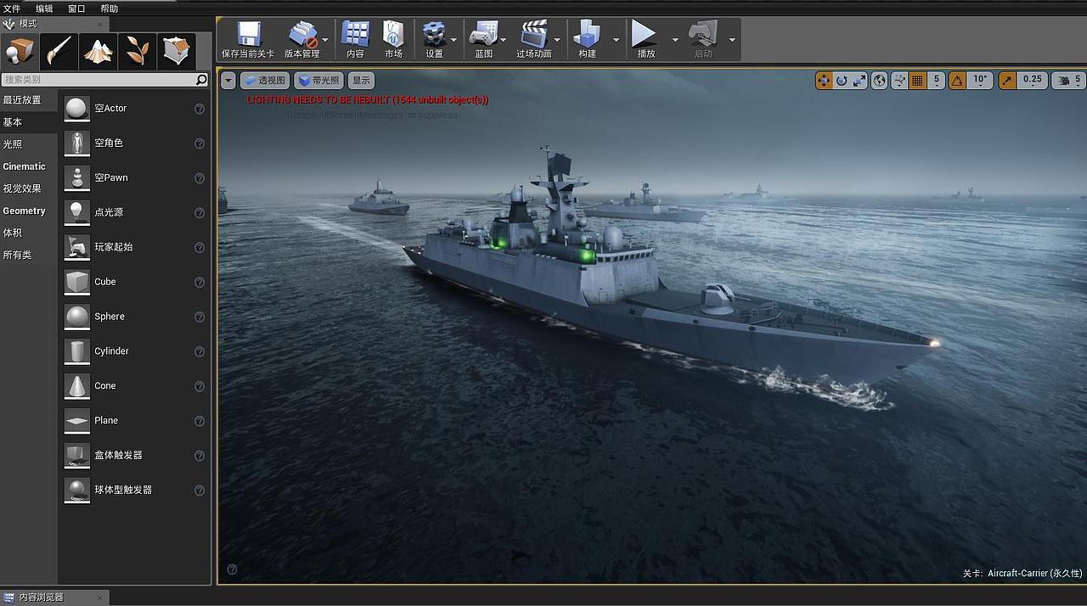Click the Play (播放) button

(646, 40)
